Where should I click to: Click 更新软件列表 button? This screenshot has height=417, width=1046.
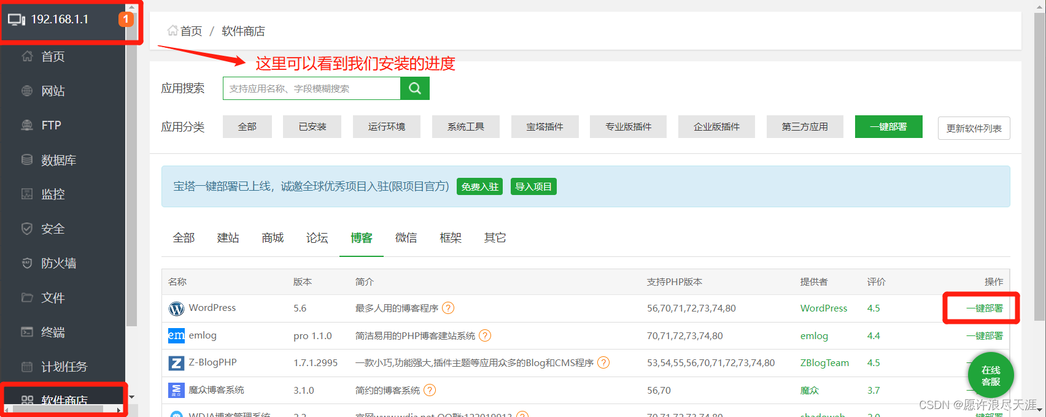[974, 128]
